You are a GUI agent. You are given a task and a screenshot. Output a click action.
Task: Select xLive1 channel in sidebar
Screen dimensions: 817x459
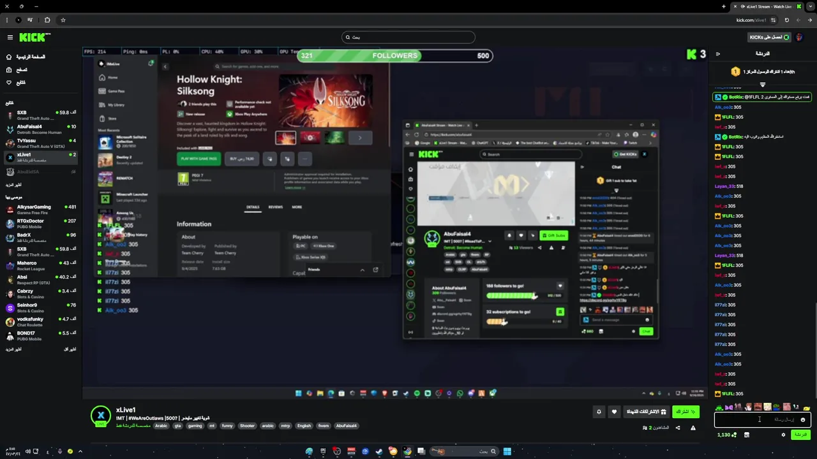click(41, 157)
